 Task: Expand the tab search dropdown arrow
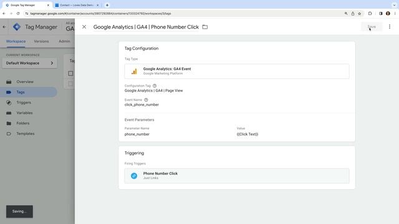(x=394, y=5)
